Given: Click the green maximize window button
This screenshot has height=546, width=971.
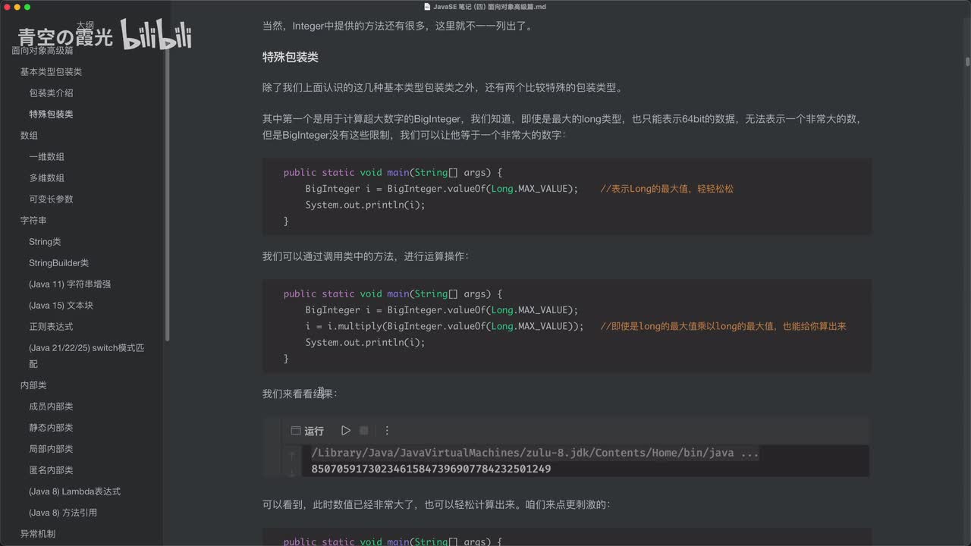Looking at the screenshot, I should pyautogui.click(x=27, y=7).
